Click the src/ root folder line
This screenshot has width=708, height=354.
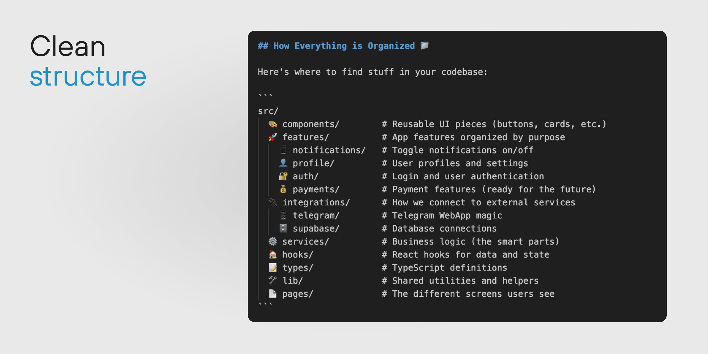click(268, 111)
